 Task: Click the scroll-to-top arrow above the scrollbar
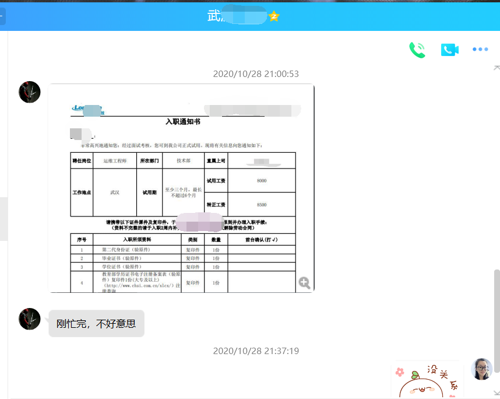click(x=497, y=68)
